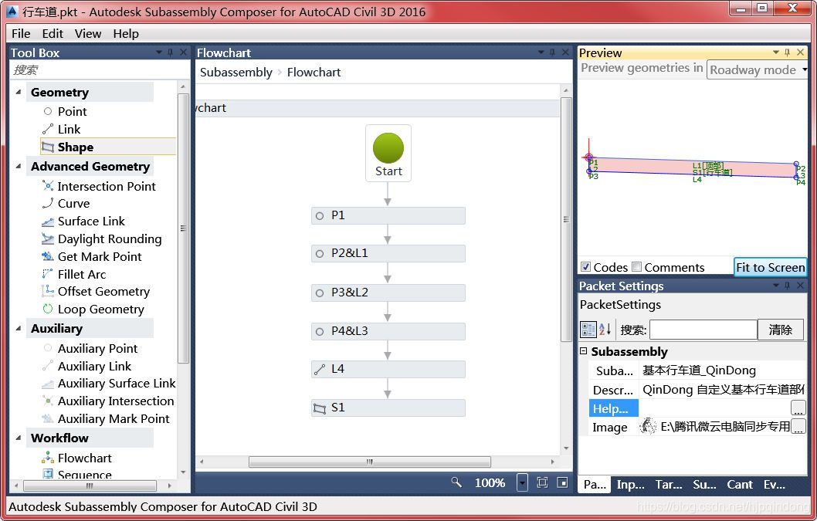The image size is (817, 521).
Task: Toggle the Comments checkbox
Action: point(637,267)
